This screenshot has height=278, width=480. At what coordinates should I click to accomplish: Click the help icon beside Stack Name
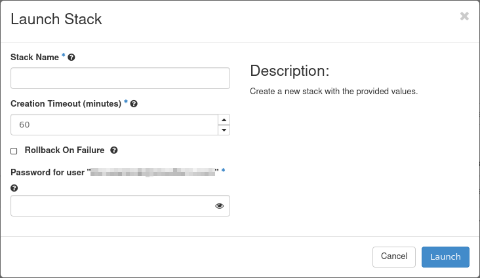[x=71, y=58]
